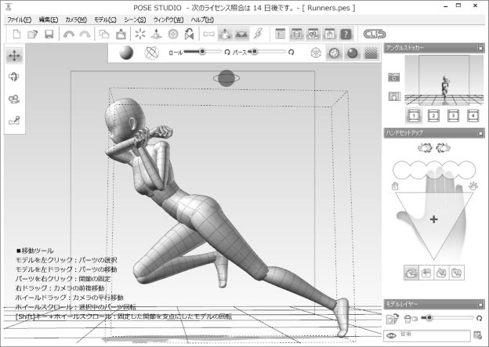Save the file via the floppy icon
Image resolution: width=489 pixels, height=347 pixels.
tap(49, 34)
